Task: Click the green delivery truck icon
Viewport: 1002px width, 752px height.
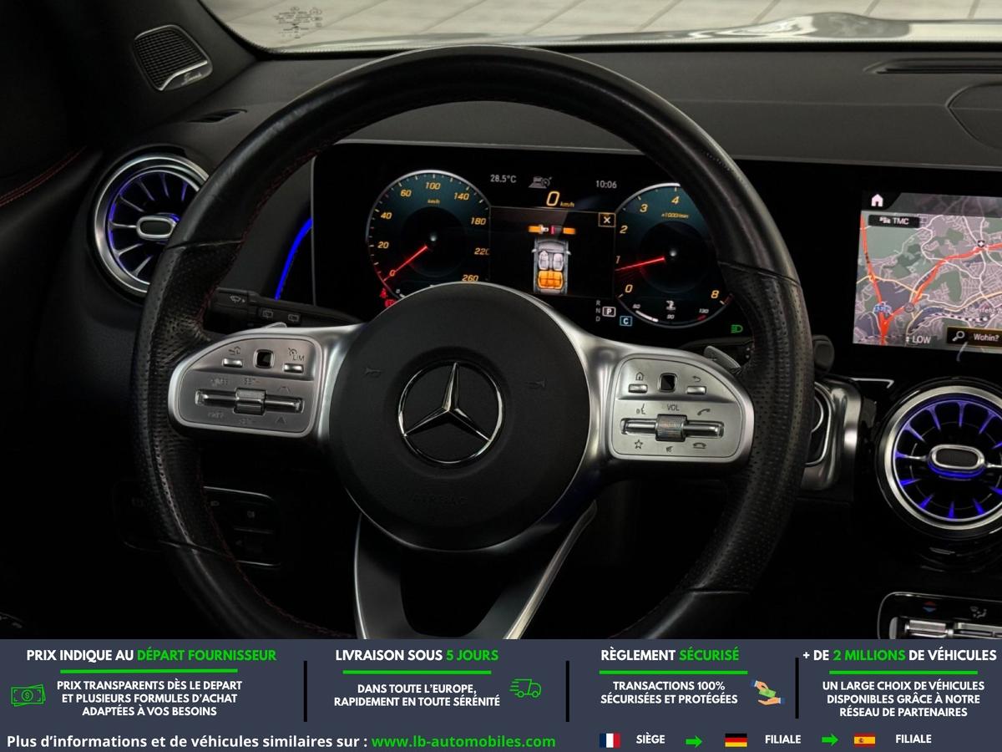Action: coord(526,688)
